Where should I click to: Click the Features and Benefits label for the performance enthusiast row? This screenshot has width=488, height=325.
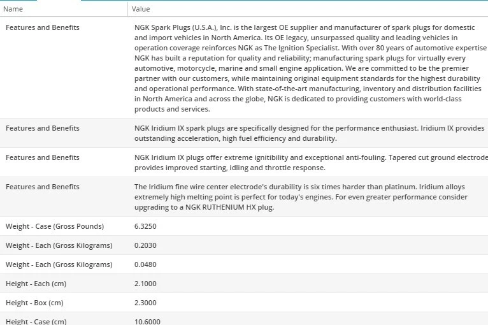(43, 128)
